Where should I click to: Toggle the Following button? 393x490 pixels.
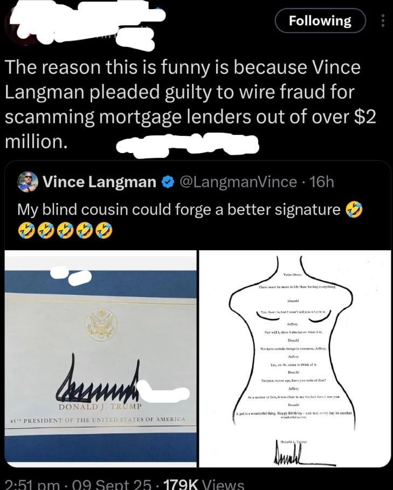320,20
